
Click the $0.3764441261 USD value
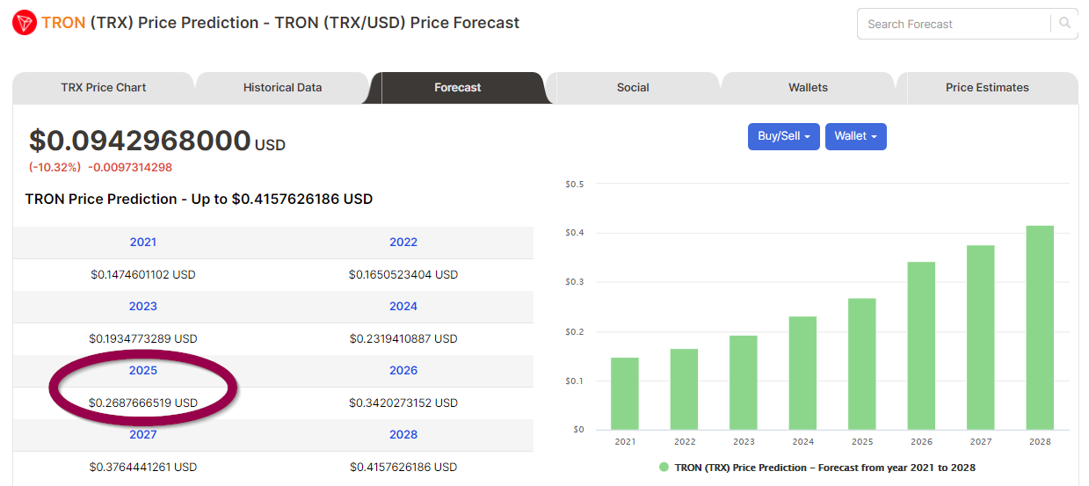coord(143,467)
